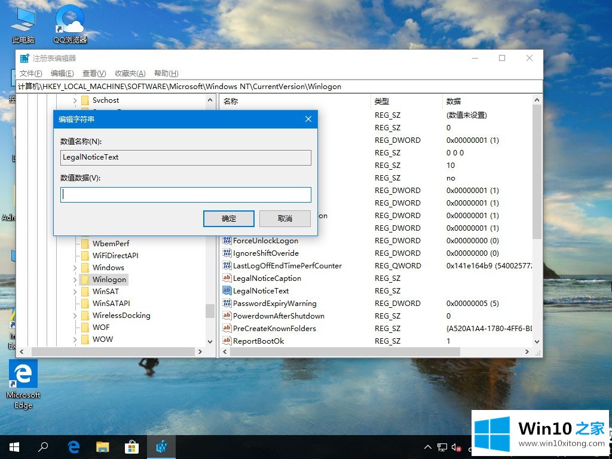Click Registry Editor taskbar button
Image resolution: width=612 pixels, height=459 pixels.
pyautogui.click(x=161, y=447)
